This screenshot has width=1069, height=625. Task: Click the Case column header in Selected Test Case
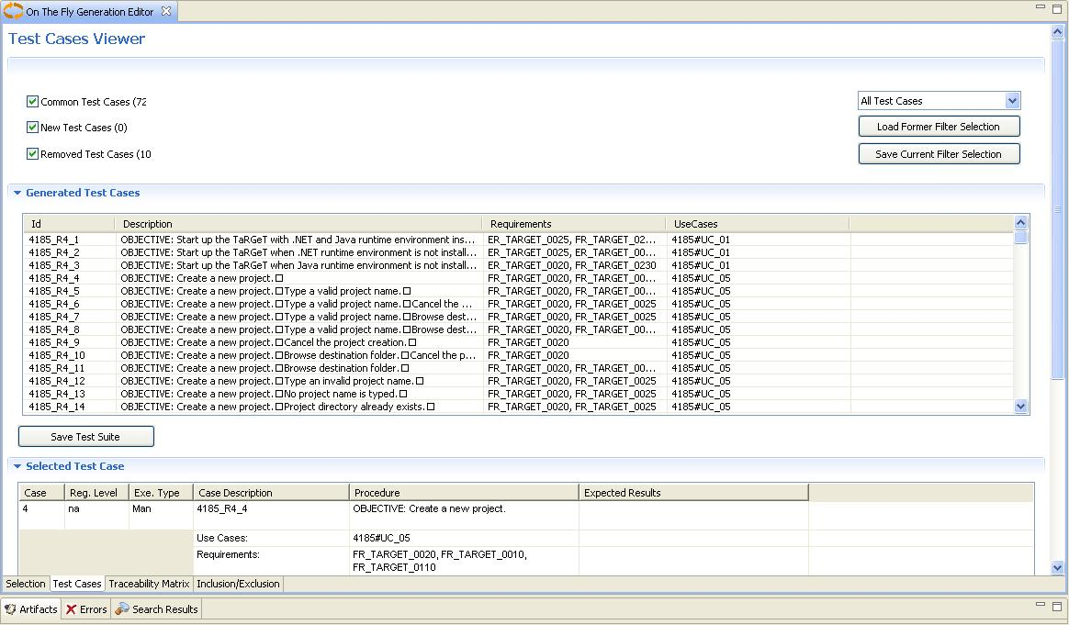(x=41, y=493)
